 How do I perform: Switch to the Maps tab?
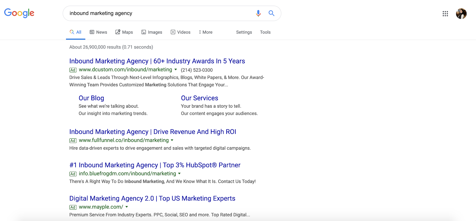124,32
